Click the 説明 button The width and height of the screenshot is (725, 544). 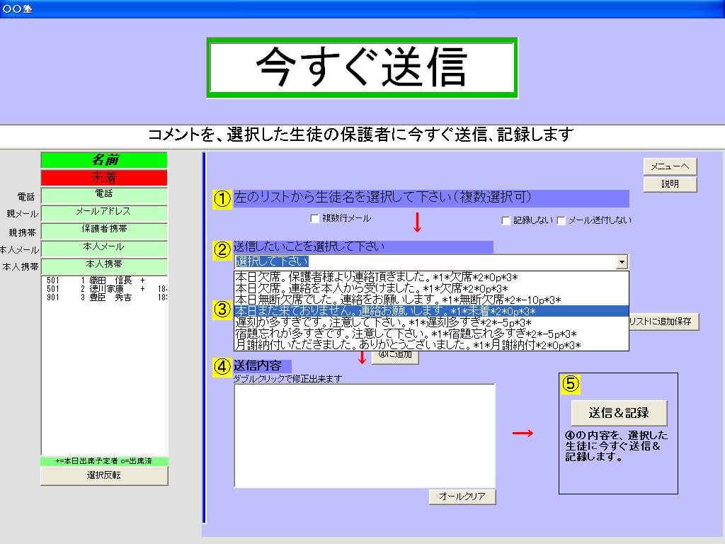click(670, 184)
